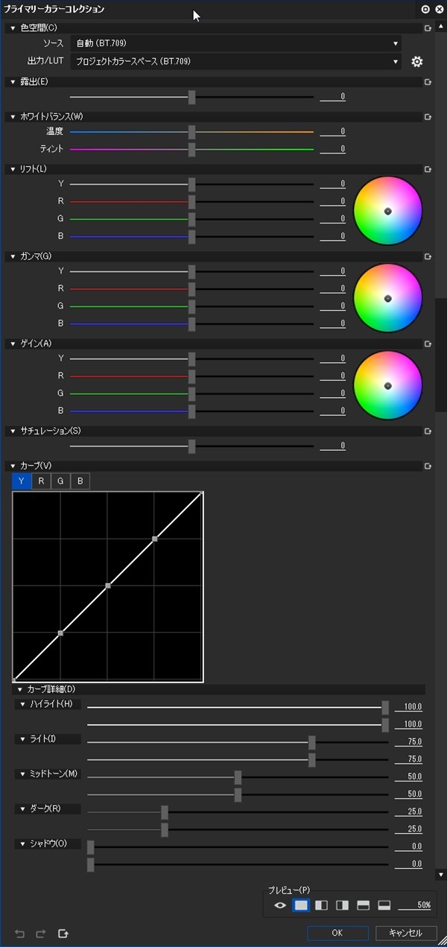Click the round maximize icon in the title bar
This screenshot has width=447, height=947.
coord(425,10)
